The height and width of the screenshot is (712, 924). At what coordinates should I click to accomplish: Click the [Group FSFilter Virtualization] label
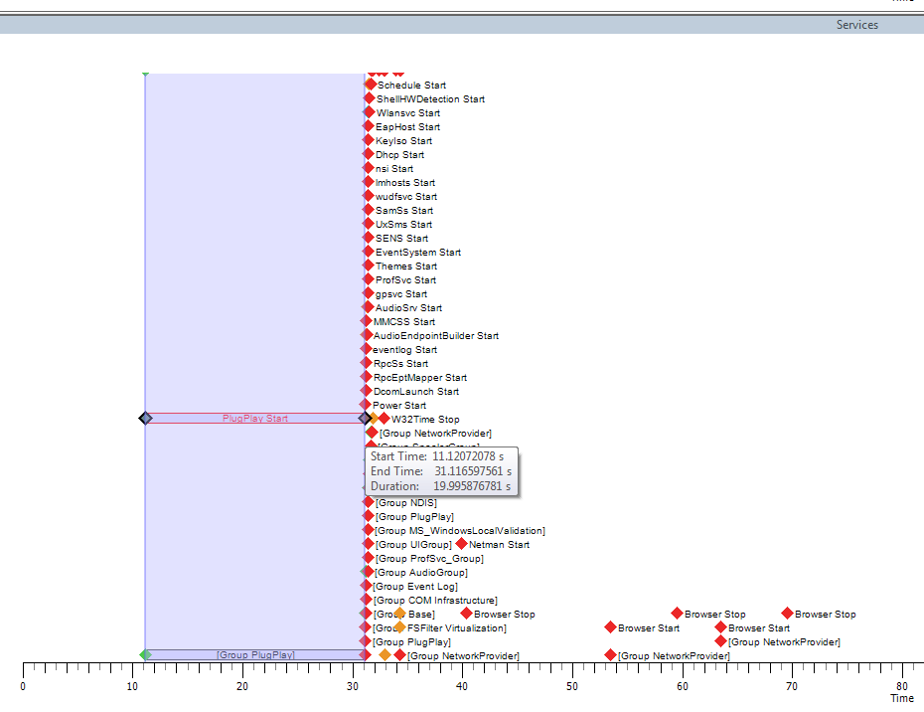439,627
